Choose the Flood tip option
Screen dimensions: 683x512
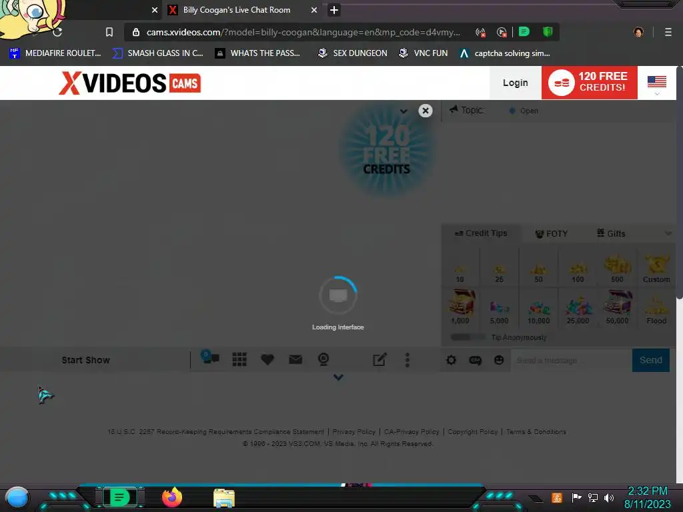pyautogui.click(x=656, y=307)
